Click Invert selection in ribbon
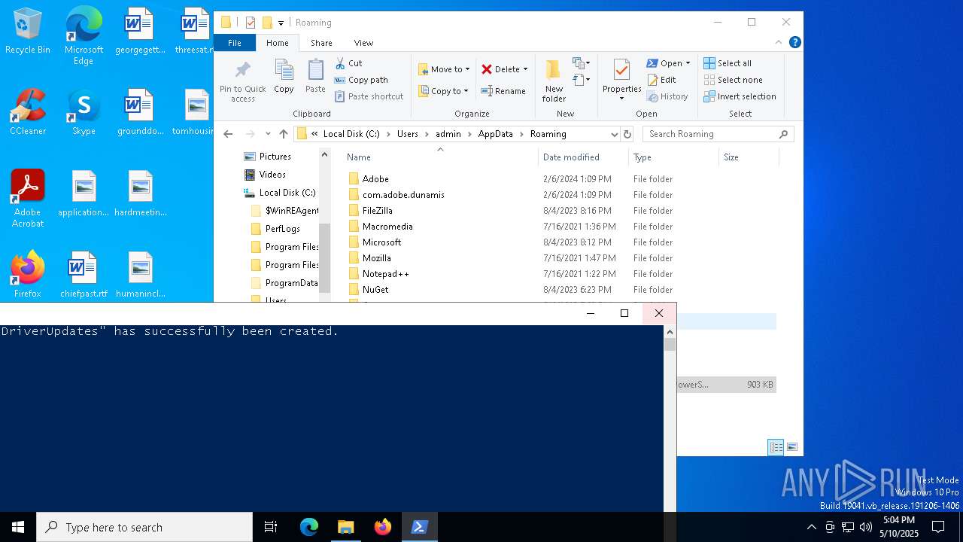 pos(740,96)
